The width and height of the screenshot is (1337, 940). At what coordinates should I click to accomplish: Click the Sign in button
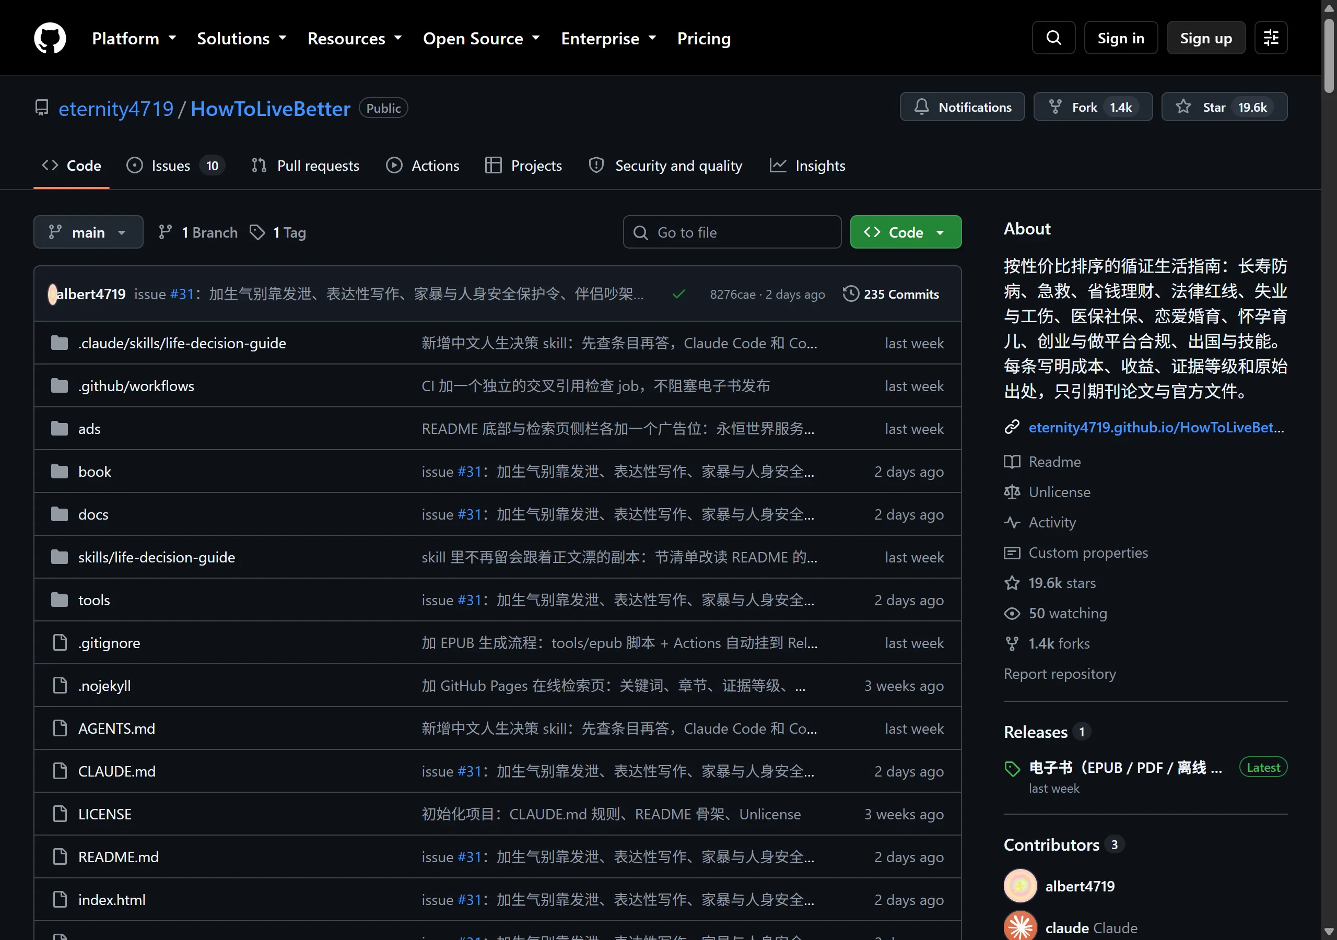pyautogui.click(x=1120, y=38)
